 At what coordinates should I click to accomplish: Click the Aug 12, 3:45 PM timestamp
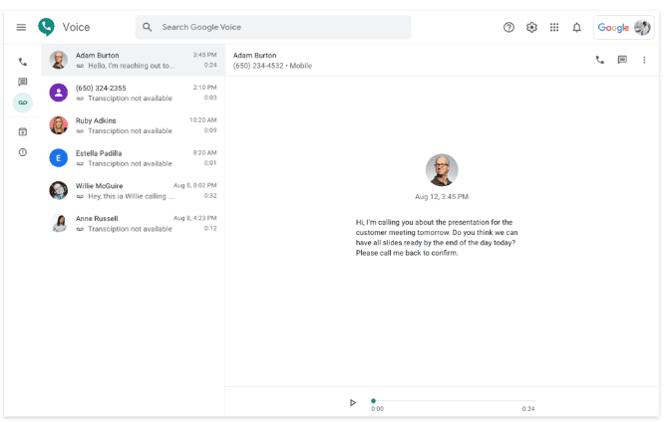[442, 197]
